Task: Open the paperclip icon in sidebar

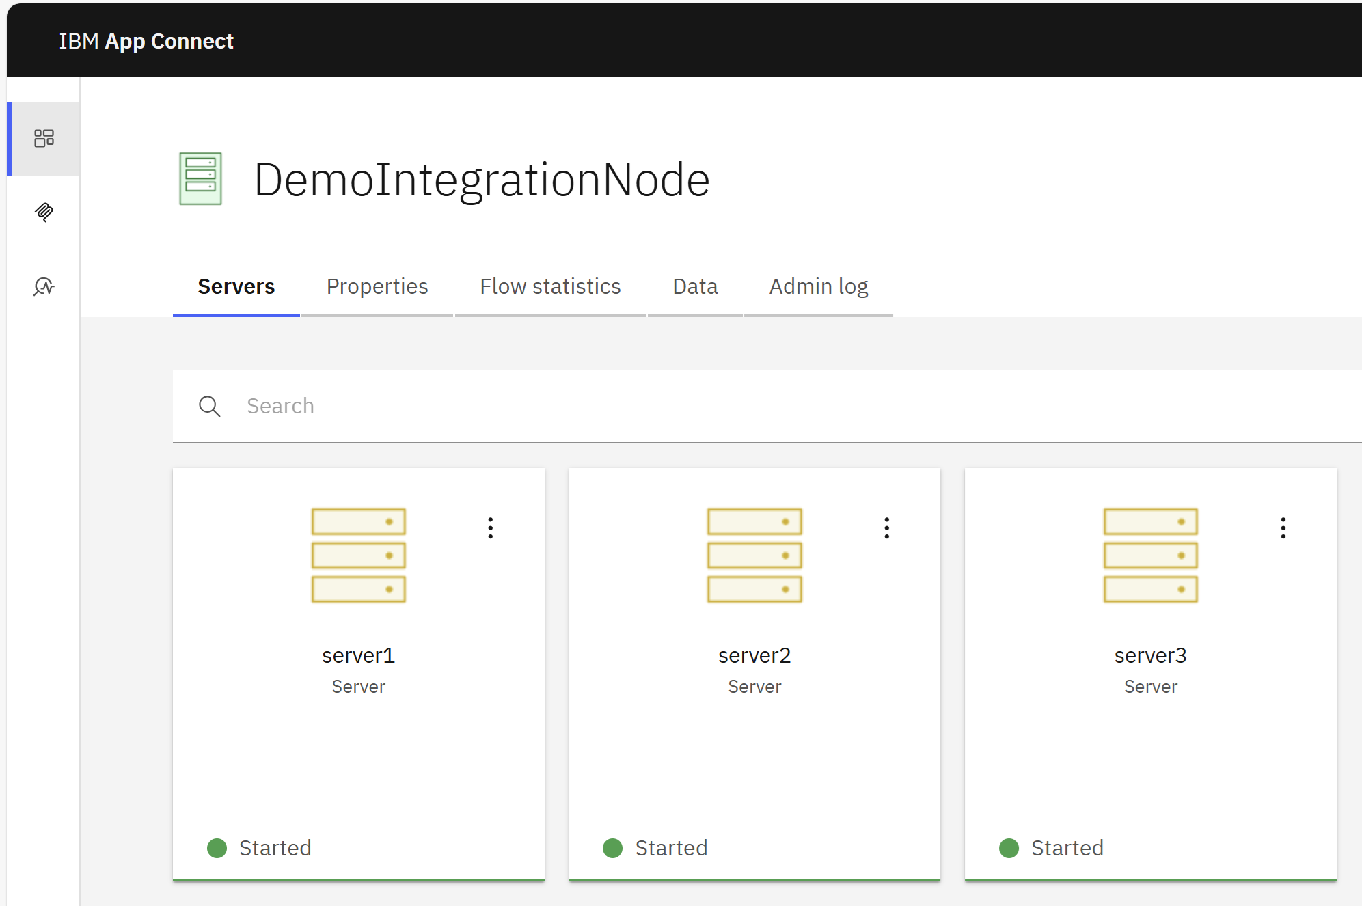Action: point(44,212)
